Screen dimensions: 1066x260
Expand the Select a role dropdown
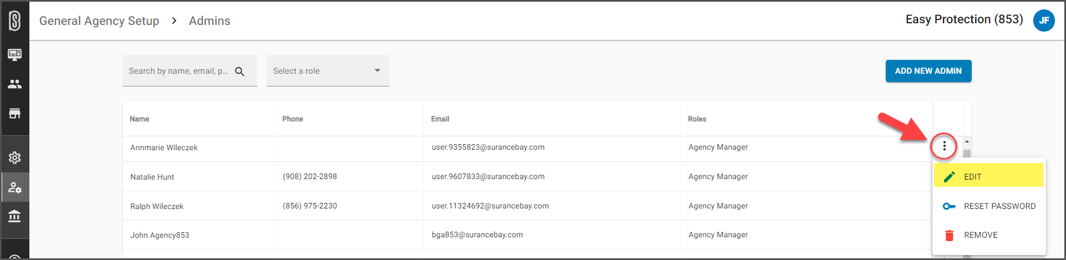(328, 70)
